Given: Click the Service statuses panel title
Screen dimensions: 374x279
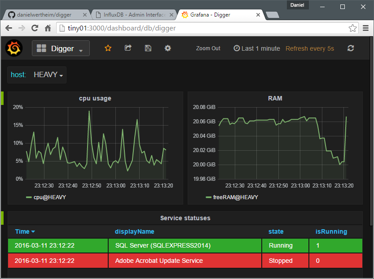Looking at the screenshot, I should click(185, 218).
